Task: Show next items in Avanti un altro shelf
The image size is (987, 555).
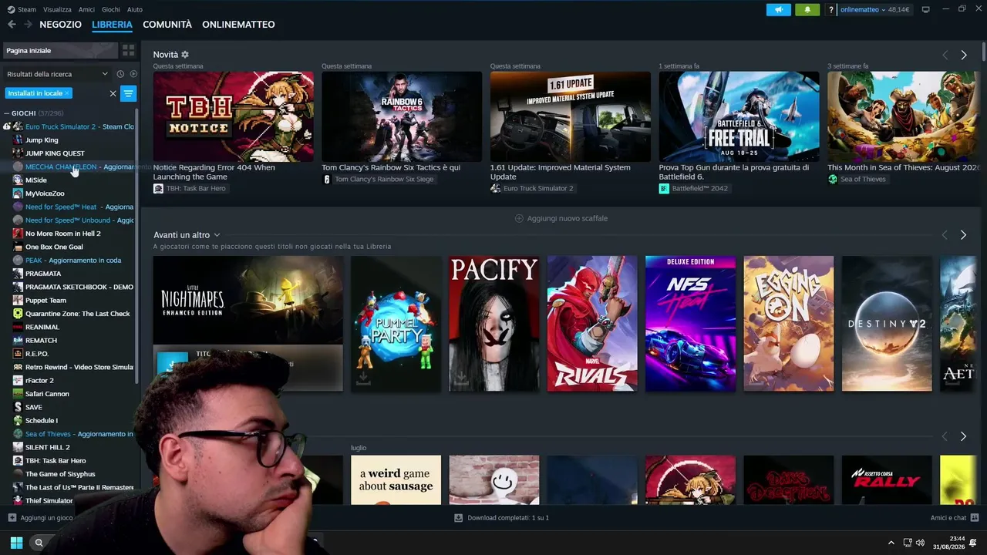Action: tap(964, 235)
